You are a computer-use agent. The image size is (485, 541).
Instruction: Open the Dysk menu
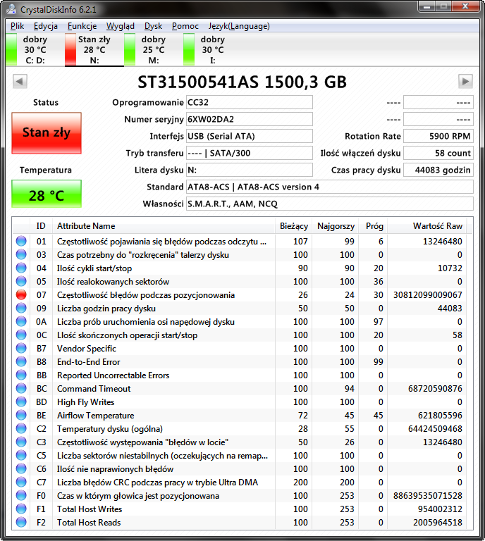coord(153,26)
